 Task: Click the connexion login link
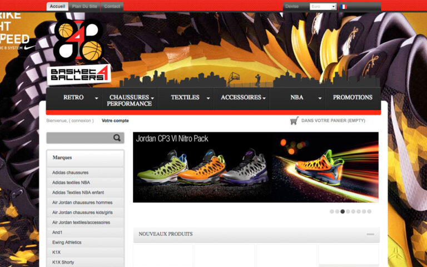[81, 121]
